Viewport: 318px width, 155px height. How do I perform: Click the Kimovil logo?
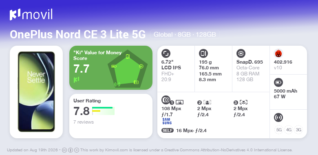pyautogui.click(x=31, y=15)
